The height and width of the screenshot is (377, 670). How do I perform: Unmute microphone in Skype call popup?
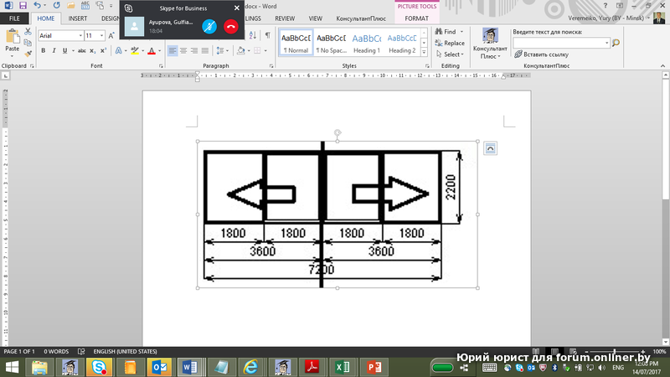coord(210,26)
